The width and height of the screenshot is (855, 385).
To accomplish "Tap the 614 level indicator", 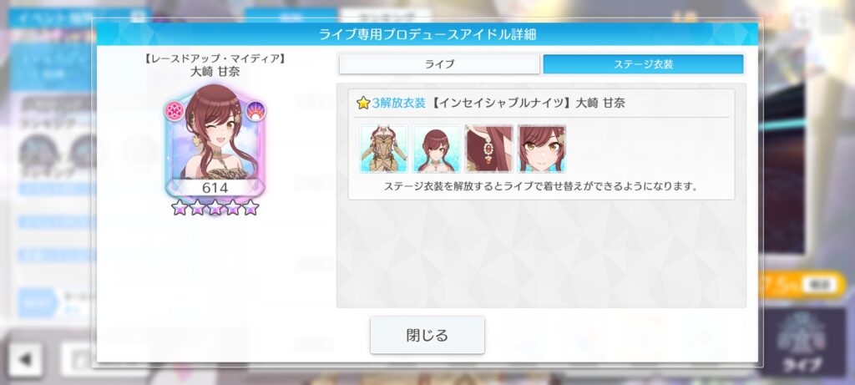I will (215, 188).
